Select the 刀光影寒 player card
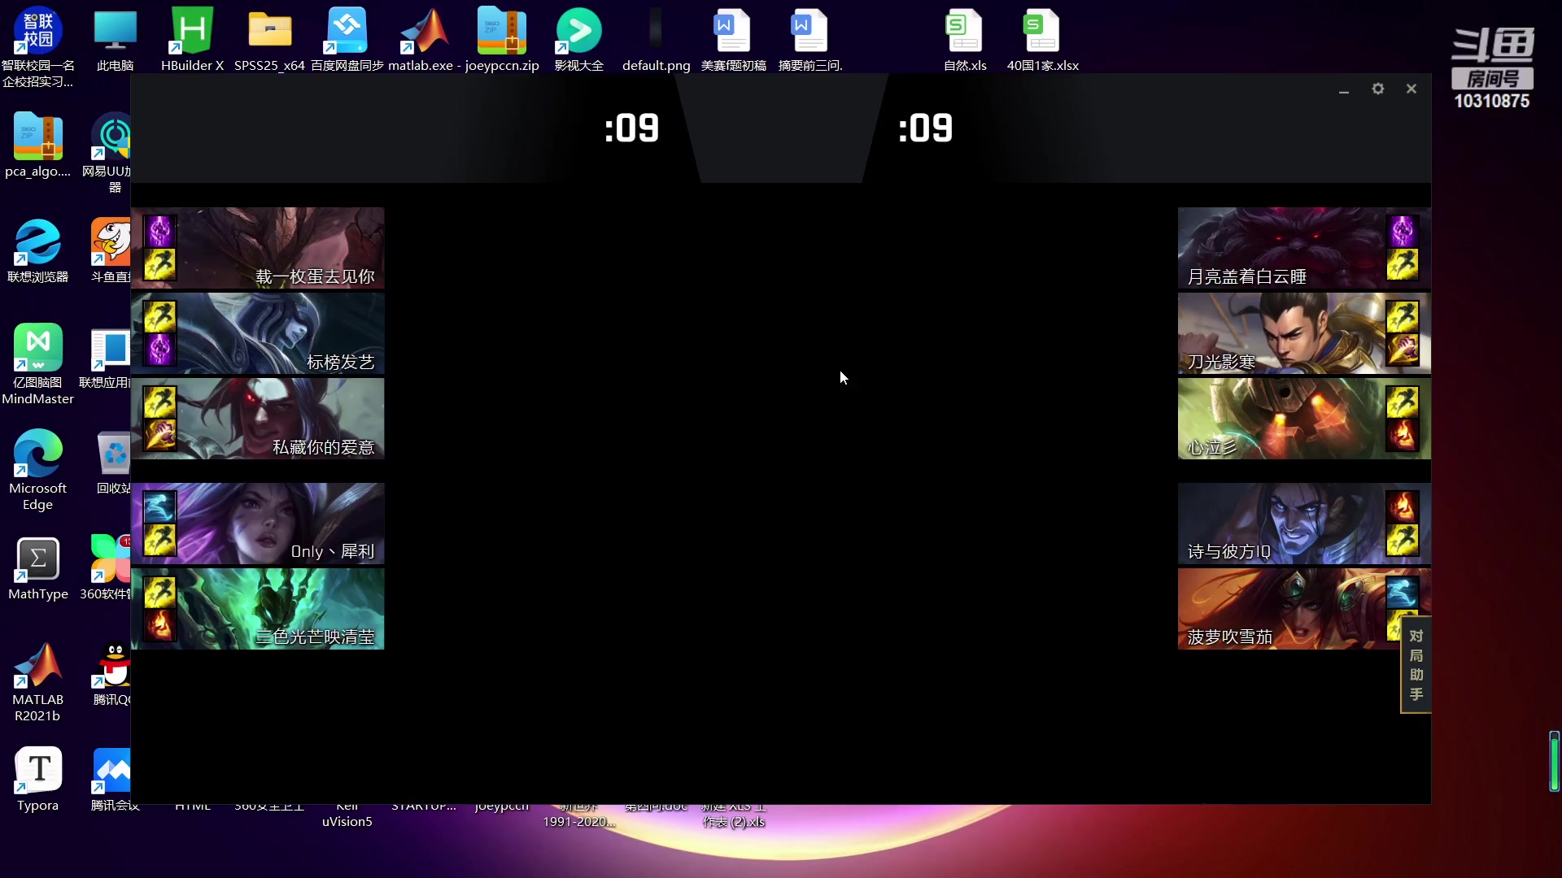This screenshot has height=878, width=1562. (1304, 333)
